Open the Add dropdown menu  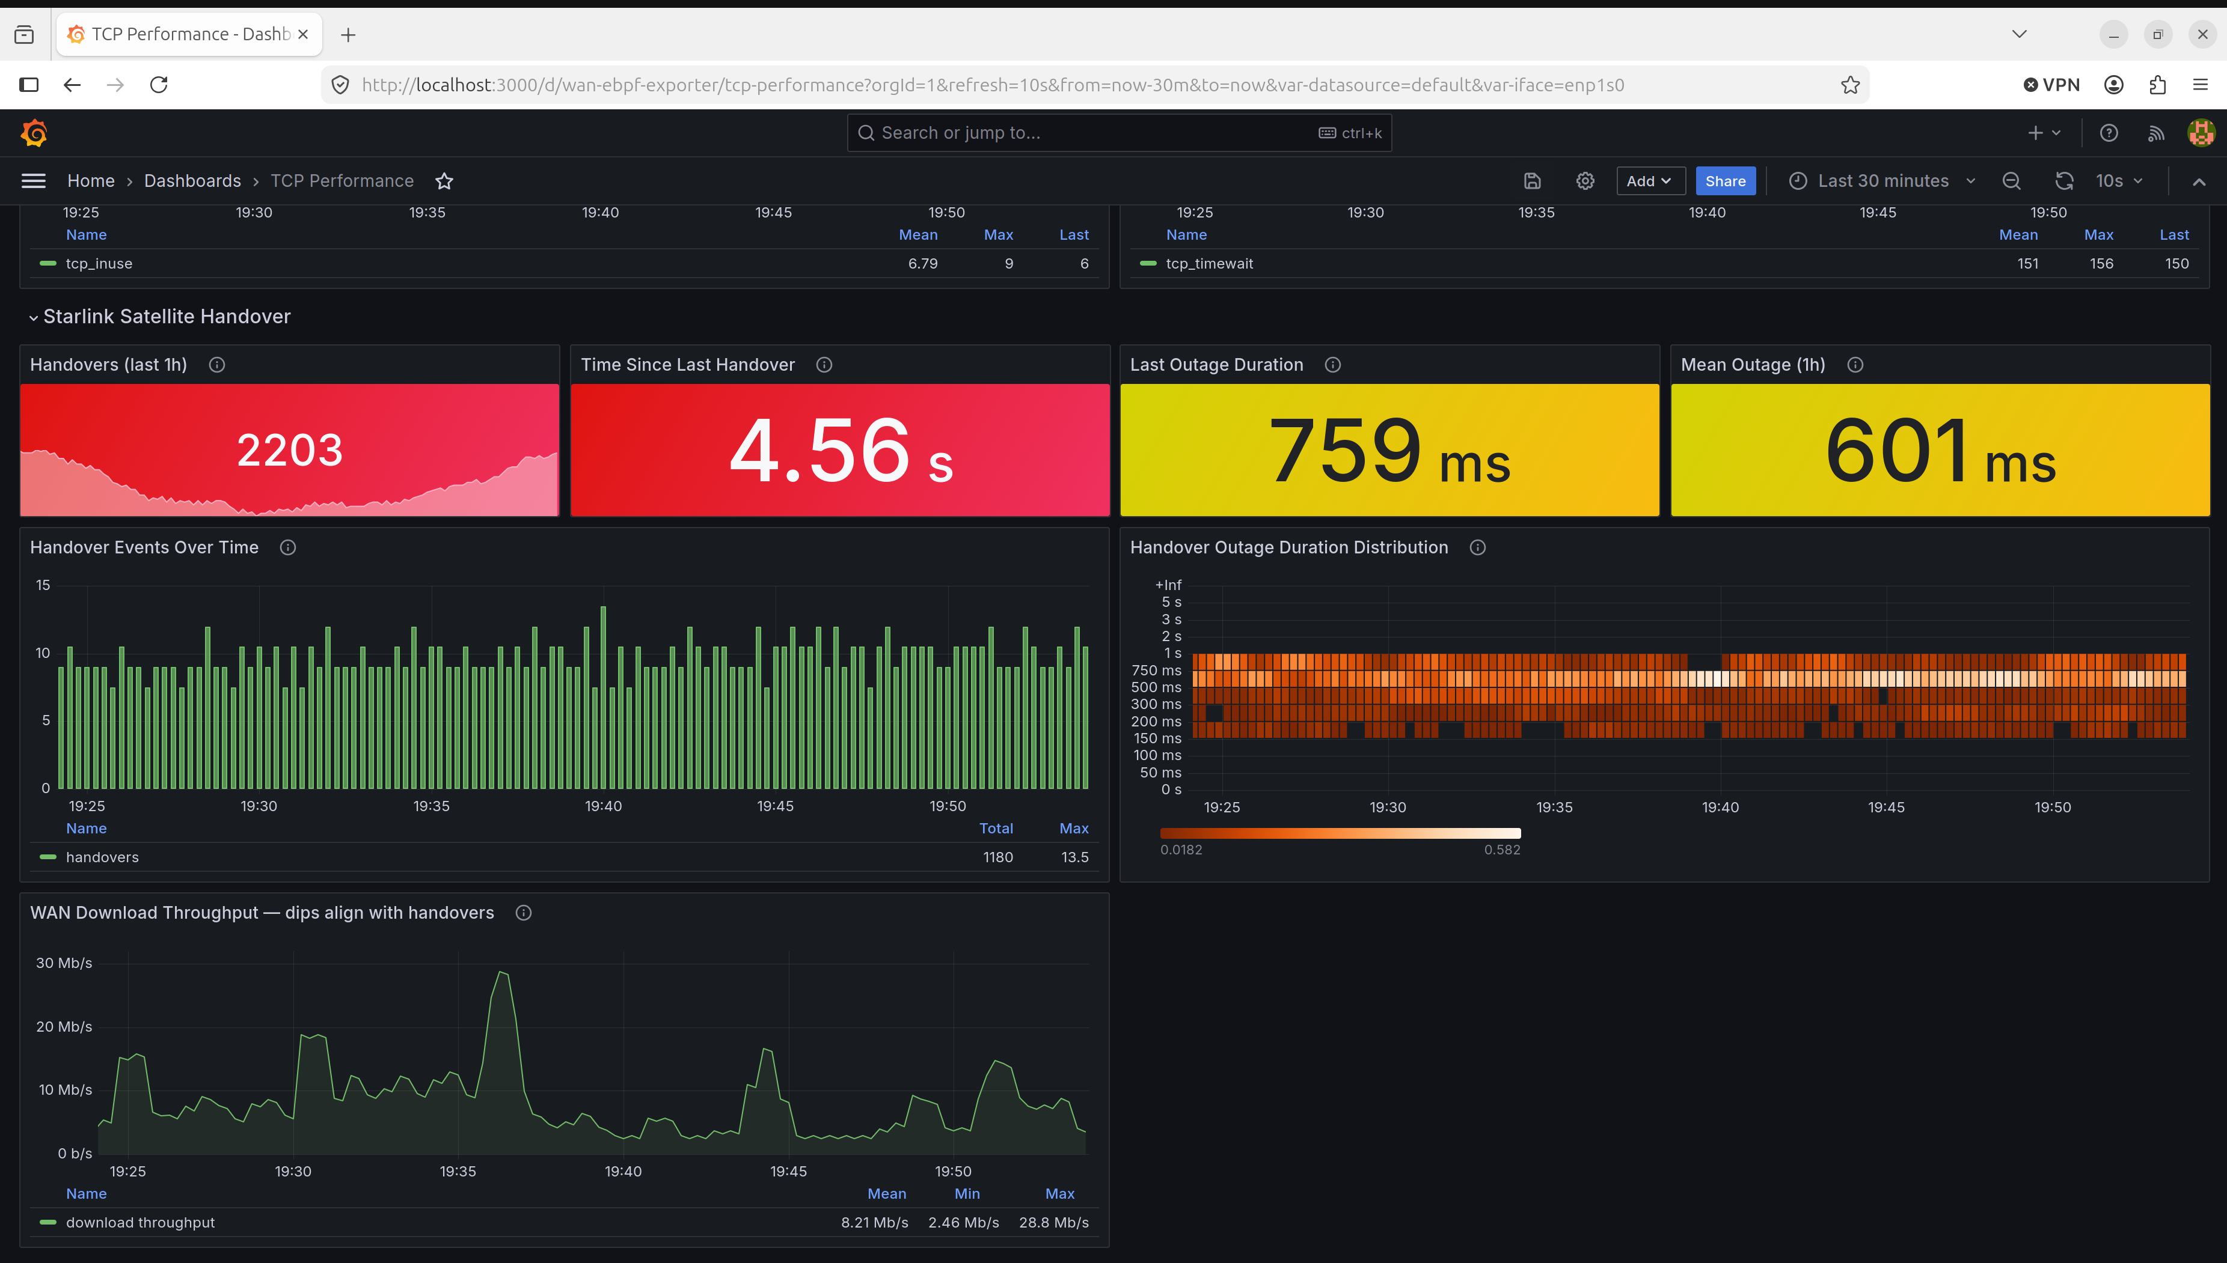coord(1650,180)
